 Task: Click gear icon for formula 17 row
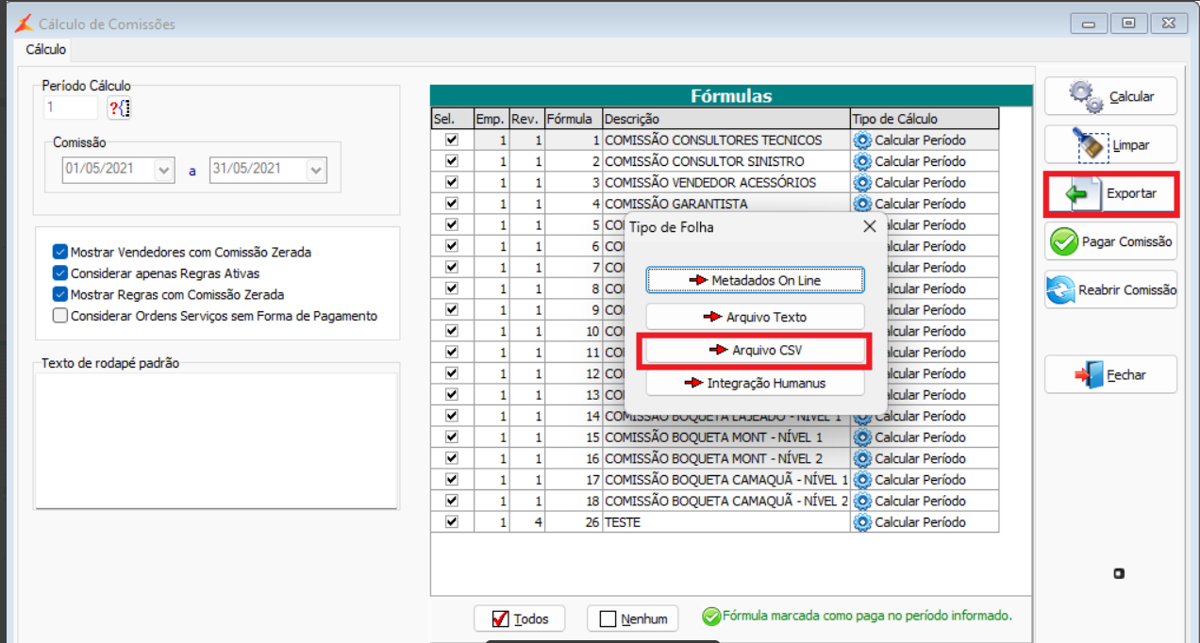862,480
